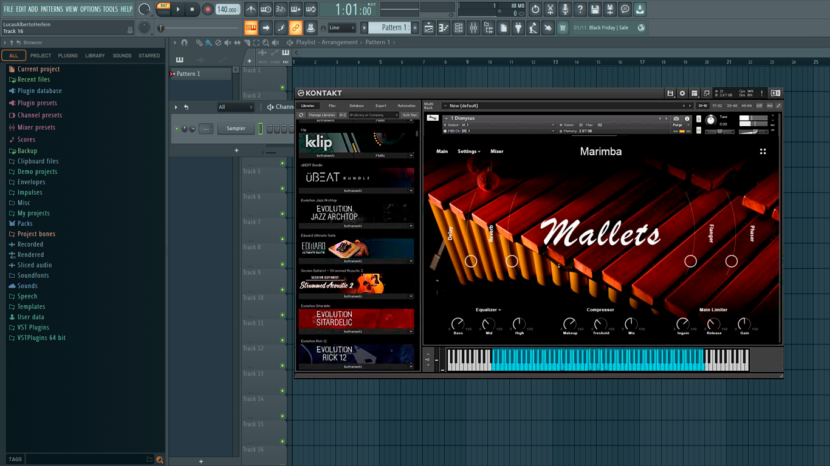Select the playlist zoom magnifier tool

click(266, 42)
